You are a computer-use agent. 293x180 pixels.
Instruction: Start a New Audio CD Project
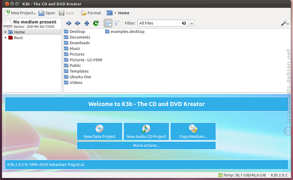[x=146, y=131]
